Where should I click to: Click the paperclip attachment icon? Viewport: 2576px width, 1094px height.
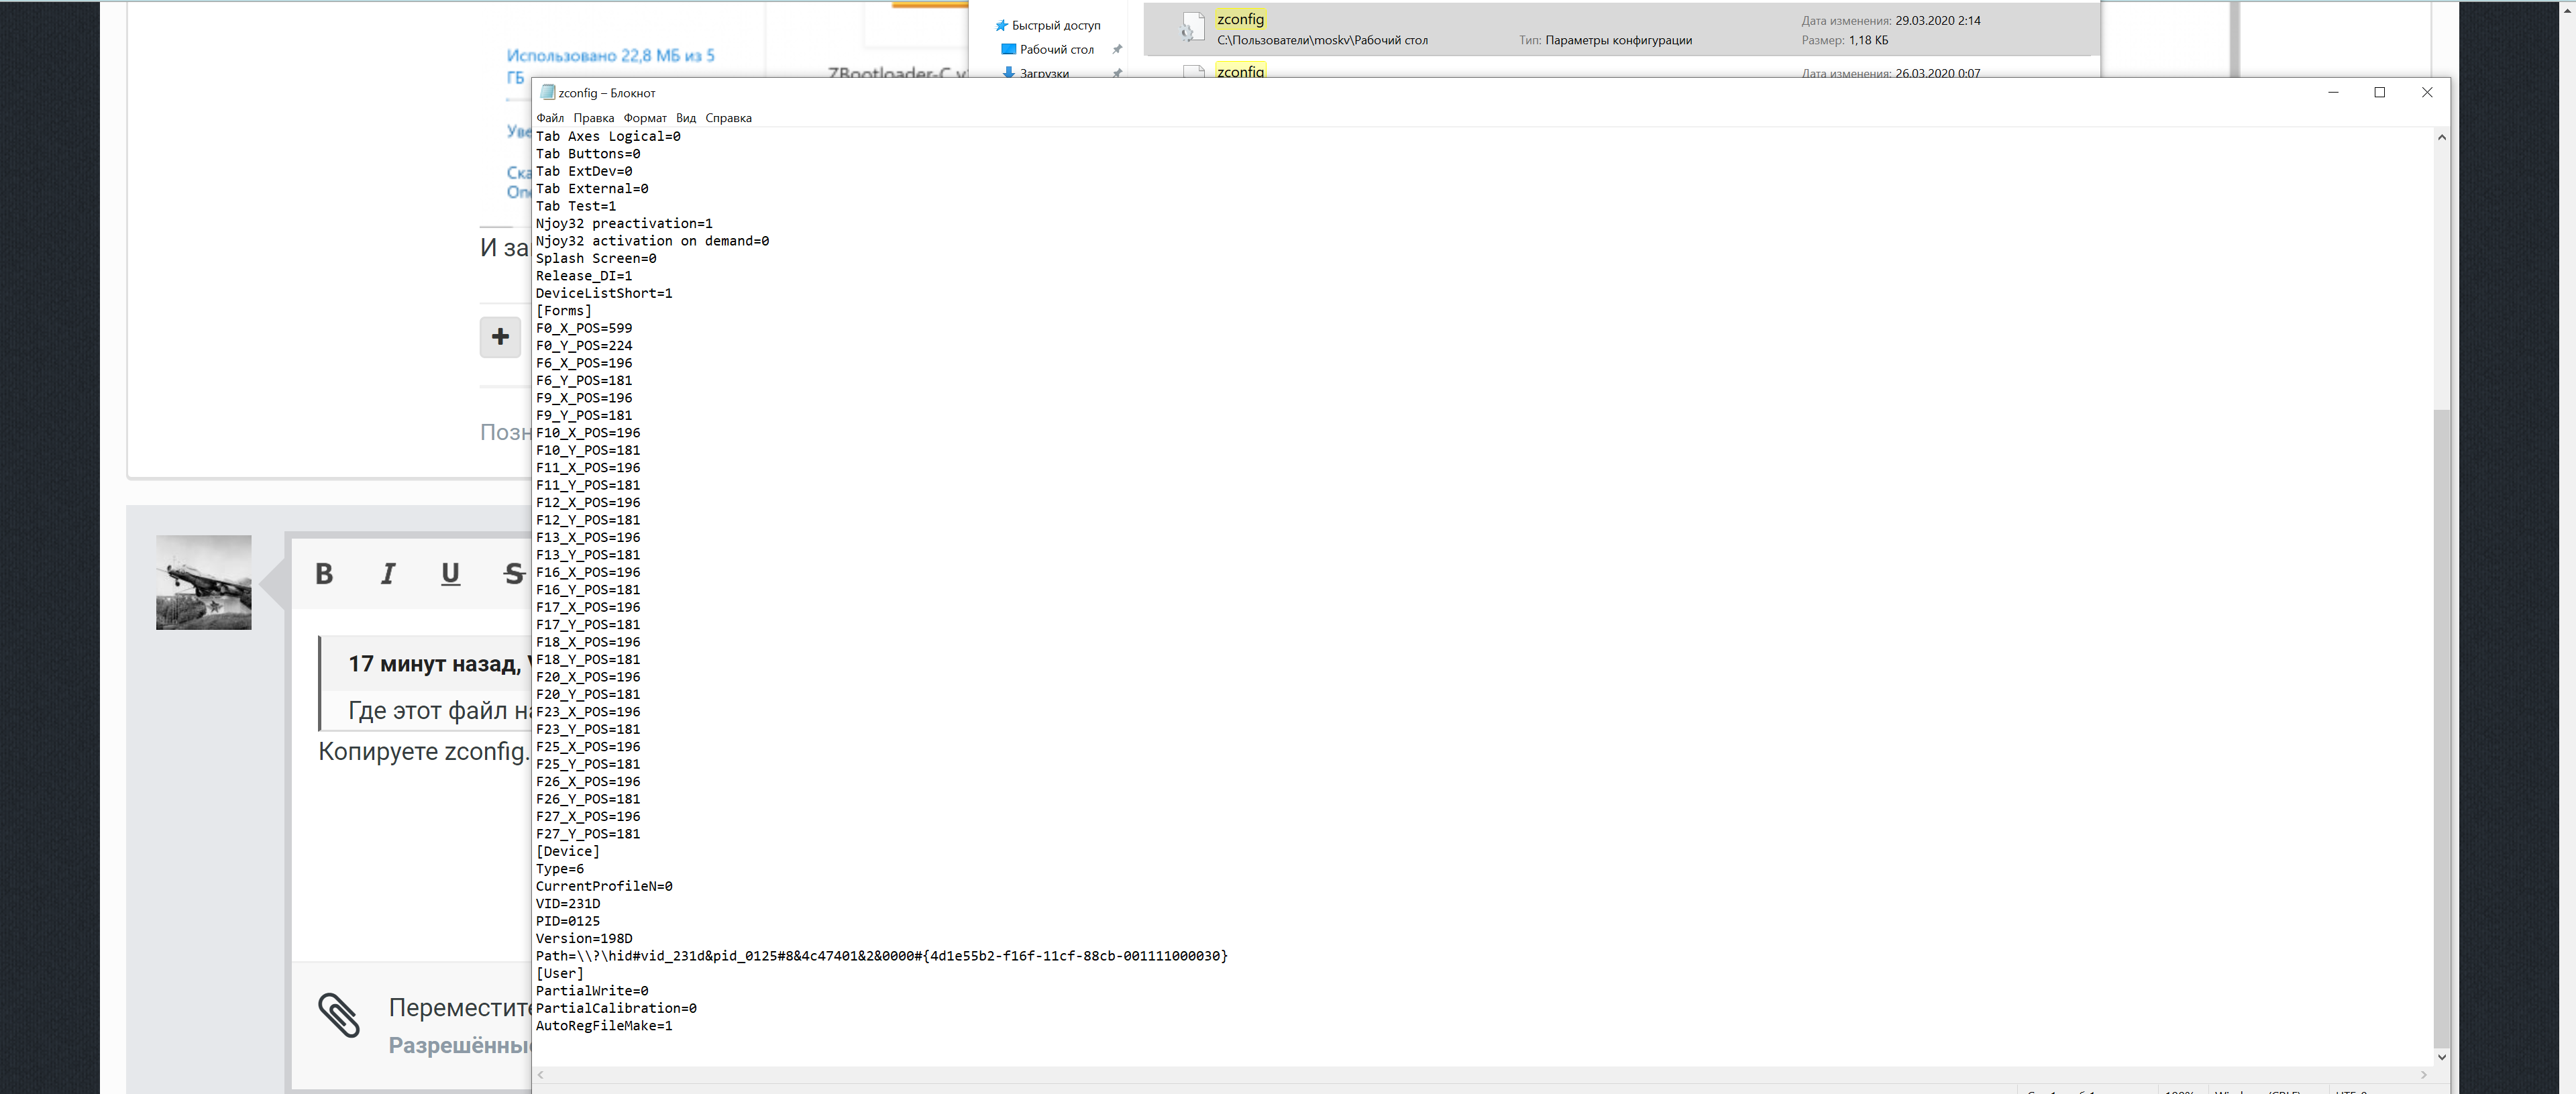339,1016
